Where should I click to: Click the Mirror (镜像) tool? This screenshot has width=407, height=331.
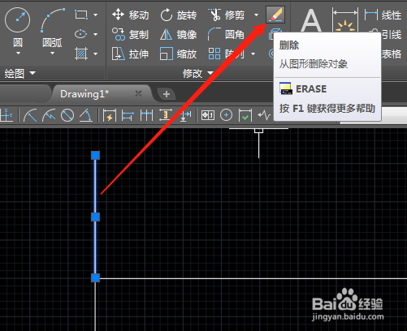click(x=179, y=34)
